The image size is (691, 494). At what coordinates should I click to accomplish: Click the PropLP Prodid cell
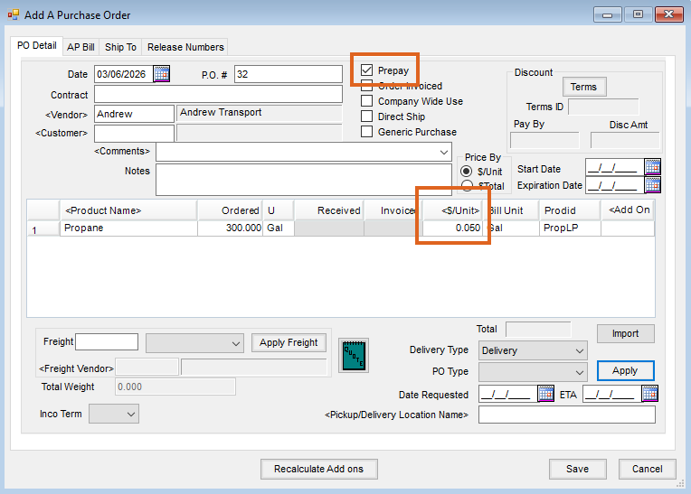point(570,228)
